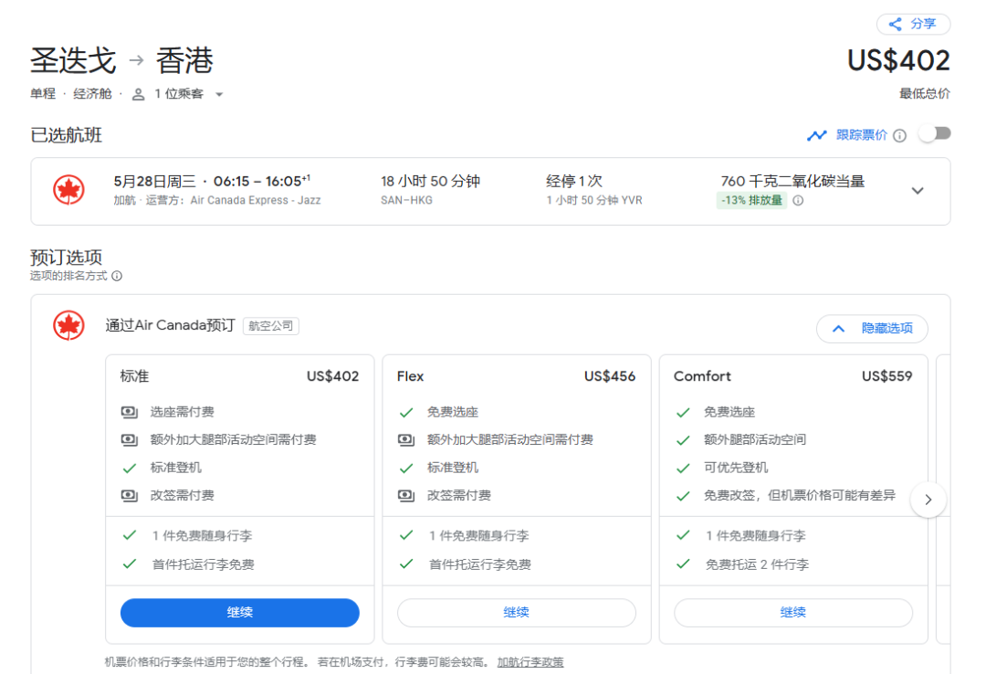Click checkmark beside 免费托运 2 件行李
The image size is (986, 674).
pyautogui.click(x=683, y=563)
